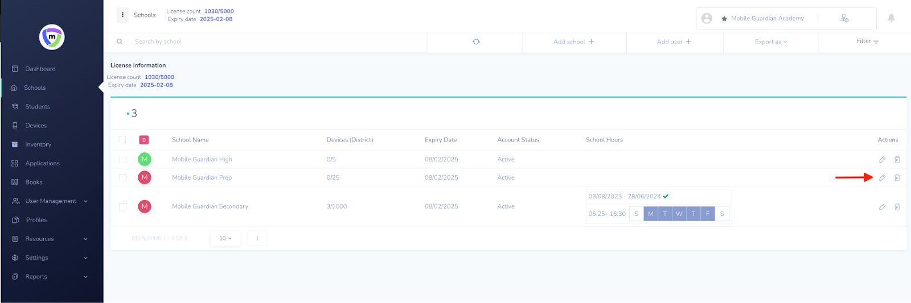This screenshot has height=303, width=911.
Task: Click the Add school button
Action: pyautogui.click(x=574, y=41)
